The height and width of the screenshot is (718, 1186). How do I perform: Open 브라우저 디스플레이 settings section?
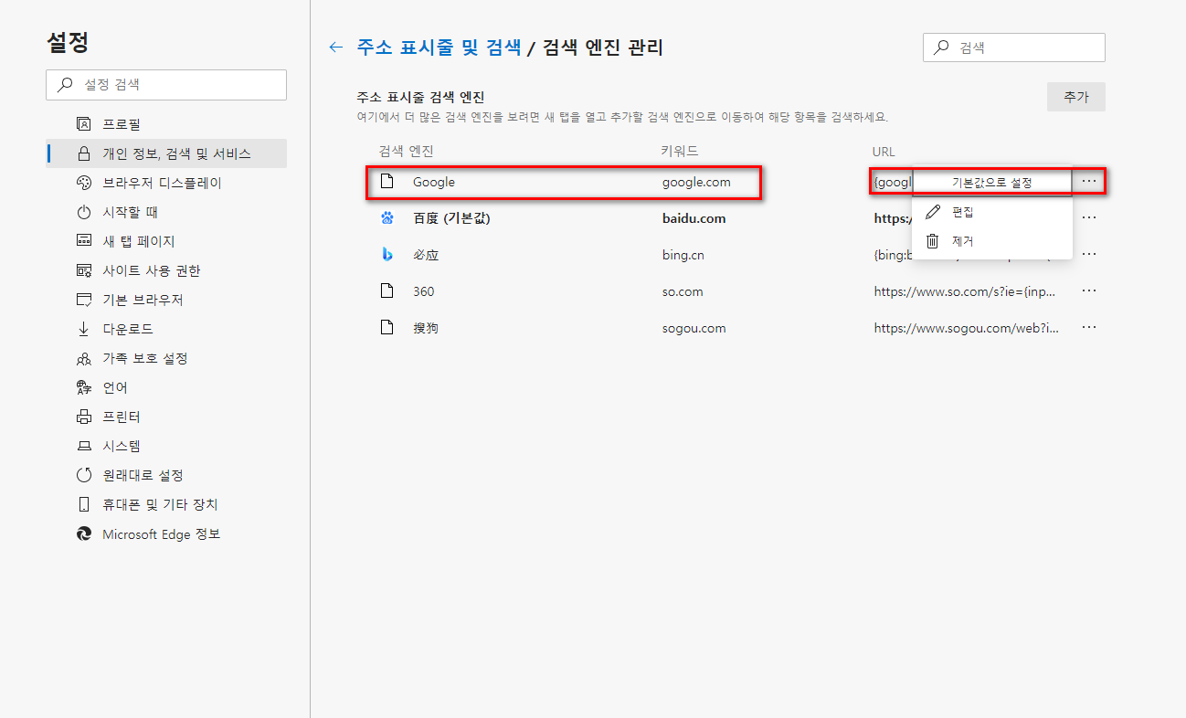pyautogui.click(x=166, y=183)
